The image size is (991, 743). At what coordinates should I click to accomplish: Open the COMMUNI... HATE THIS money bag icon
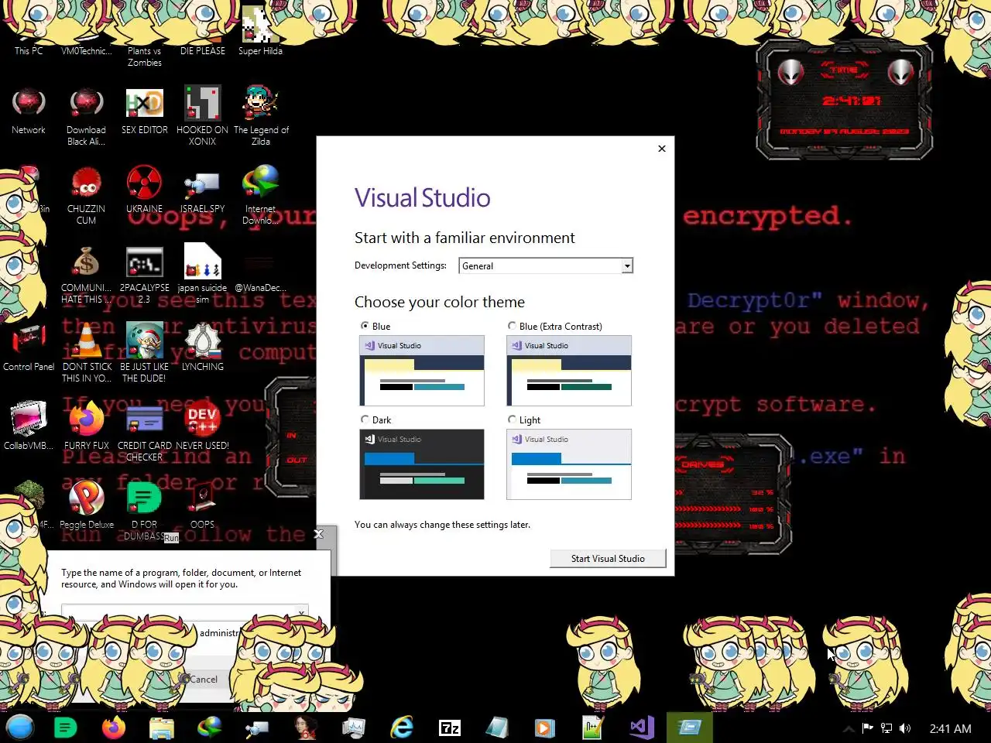pyautogui.click(x=86, y=275)
